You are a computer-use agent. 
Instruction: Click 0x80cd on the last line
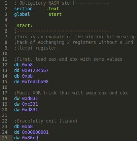coord(30,138)
